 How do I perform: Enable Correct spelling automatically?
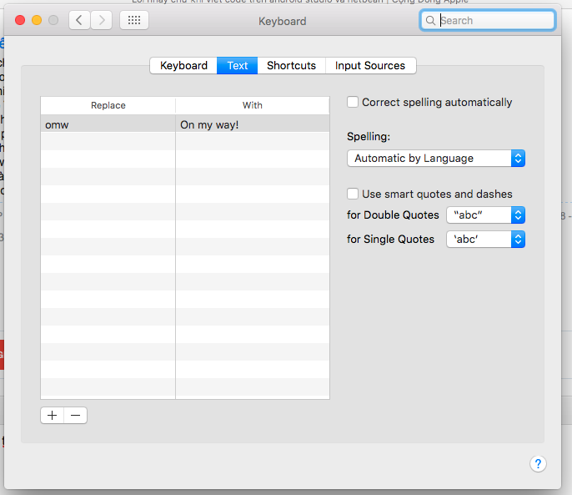[353, 102]
